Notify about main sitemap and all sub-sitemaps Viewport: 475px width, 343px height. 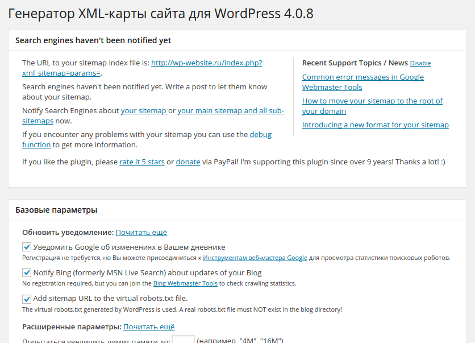(x=230, y=111)
